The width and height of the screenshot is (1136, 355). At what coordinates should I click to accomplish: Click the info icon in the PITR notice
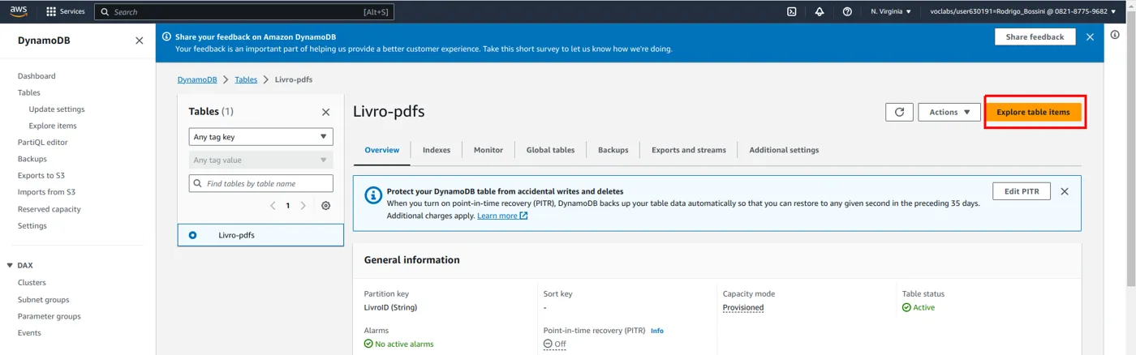(373, 195)
